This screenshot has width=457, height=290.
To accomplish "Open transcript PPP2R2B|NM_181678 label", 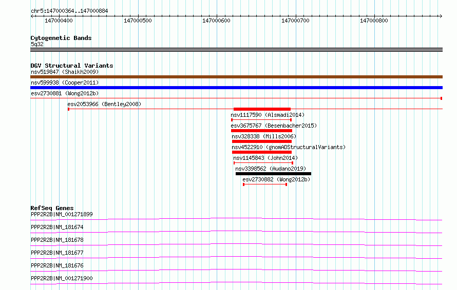I will click(x=57, y=240).
